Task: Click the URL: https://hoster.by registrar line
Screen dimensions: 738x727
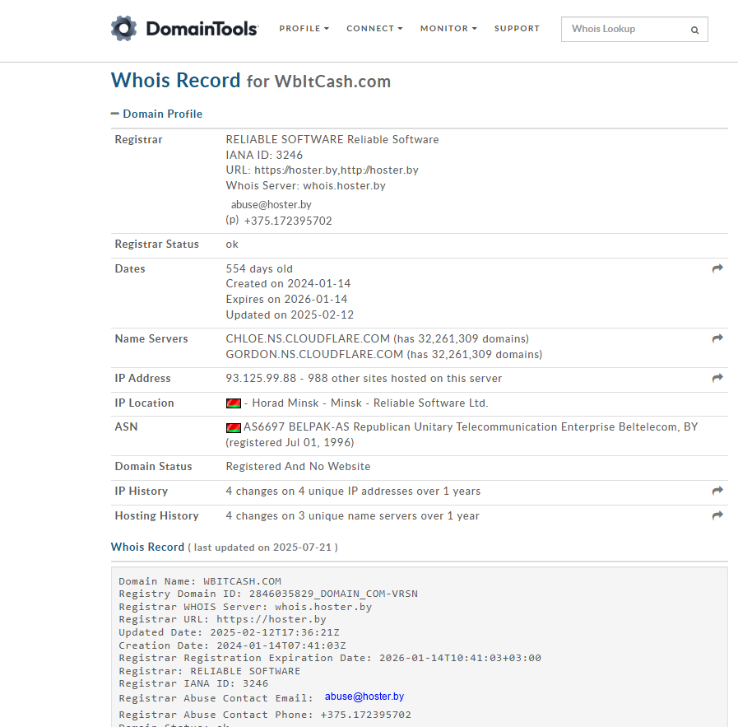Action: point(322,170)
